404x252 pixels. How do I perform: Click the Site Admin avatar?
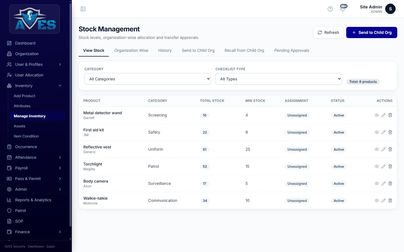point(390,9)
